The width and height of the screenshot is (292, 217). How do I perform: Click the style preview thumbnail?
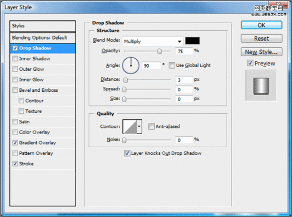coord(261,86)
